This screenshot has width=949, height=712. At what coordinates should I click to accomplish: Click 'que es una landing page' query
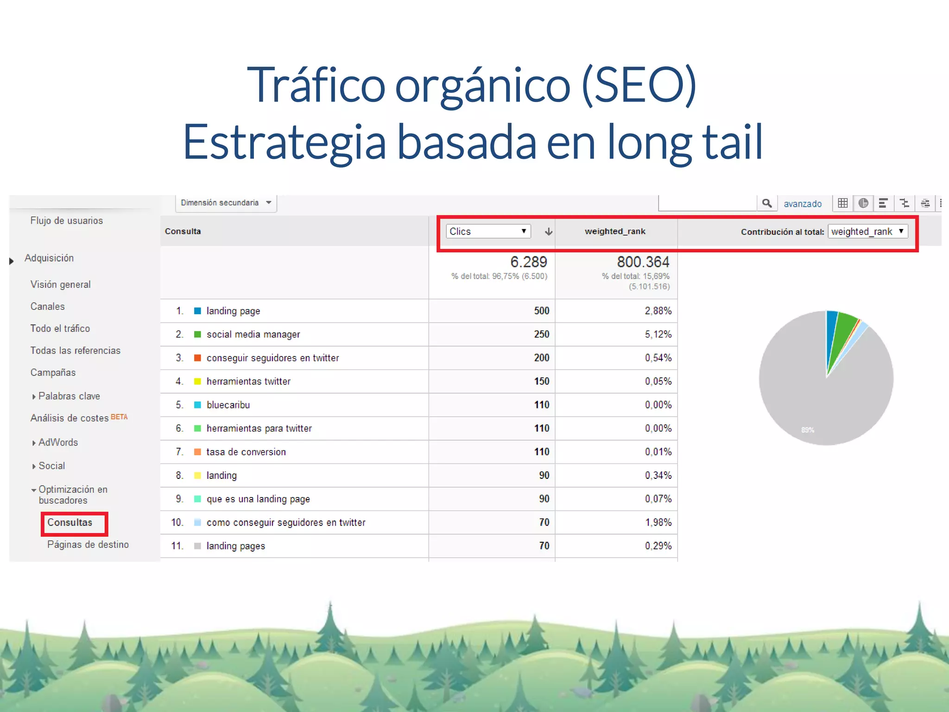258,499
